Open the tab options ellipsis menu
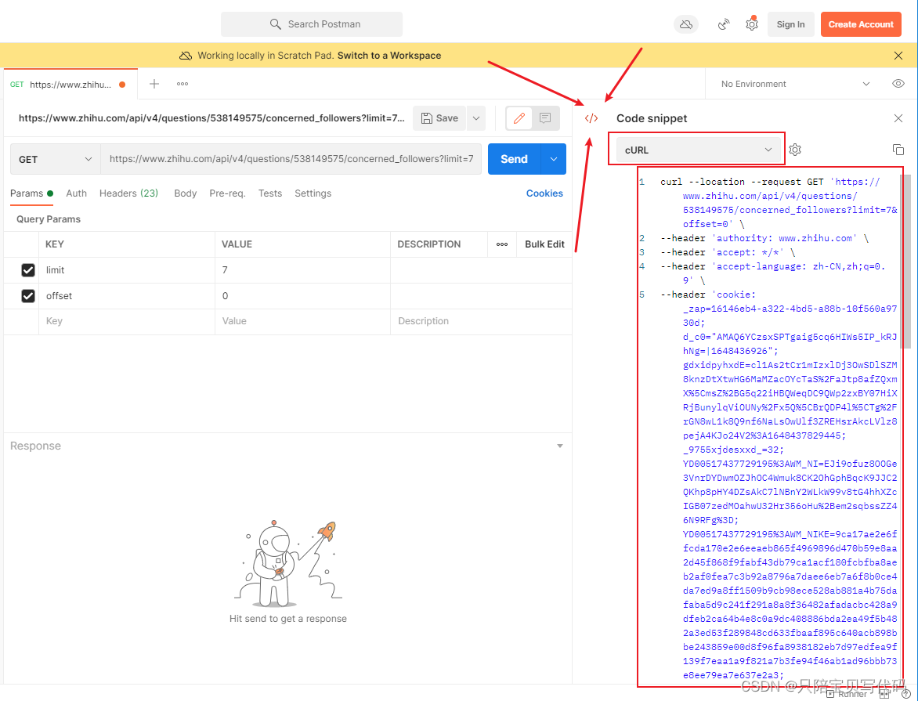The width and height of the screenshot is (918, 701). pyautogui.click(x=183, y=84)
